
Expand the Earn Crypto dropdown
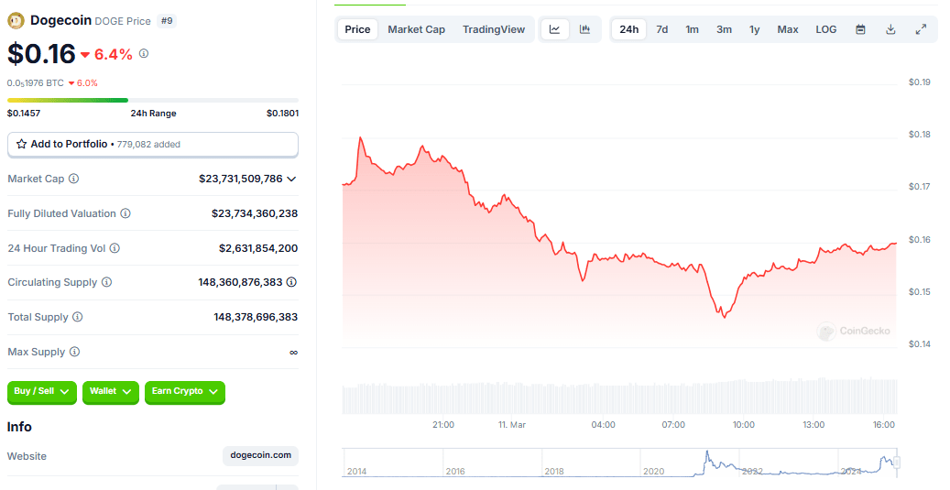(x=184, y=392)
